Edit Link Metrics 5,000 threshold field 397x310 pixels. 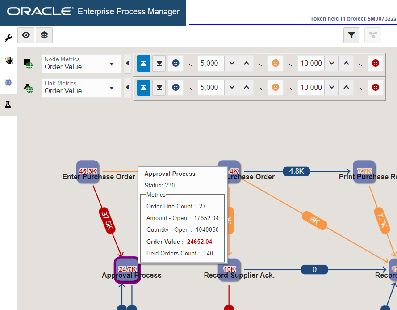[x=211, y=88]
